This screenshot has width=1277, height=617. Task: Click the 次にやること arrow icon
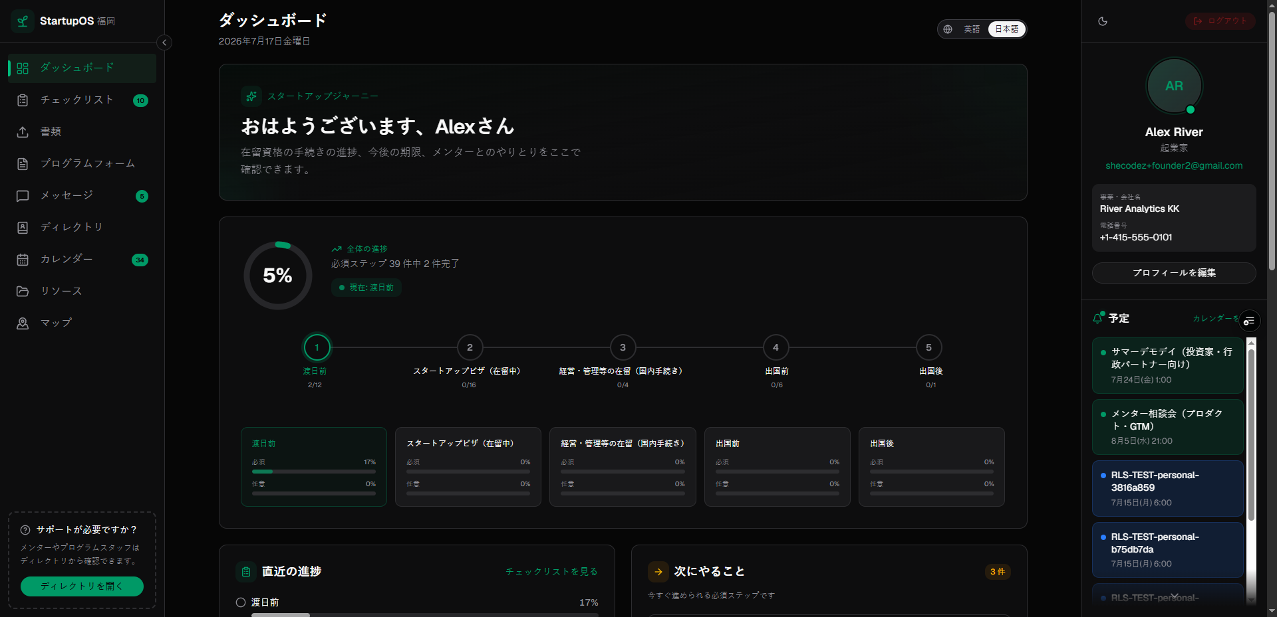coord(658,572)
